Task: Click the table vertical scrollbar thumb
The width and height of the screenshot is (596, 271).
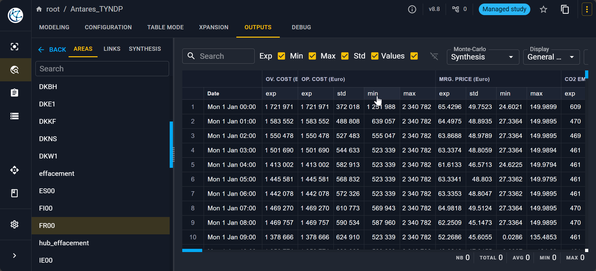Action: pos(587,74)
